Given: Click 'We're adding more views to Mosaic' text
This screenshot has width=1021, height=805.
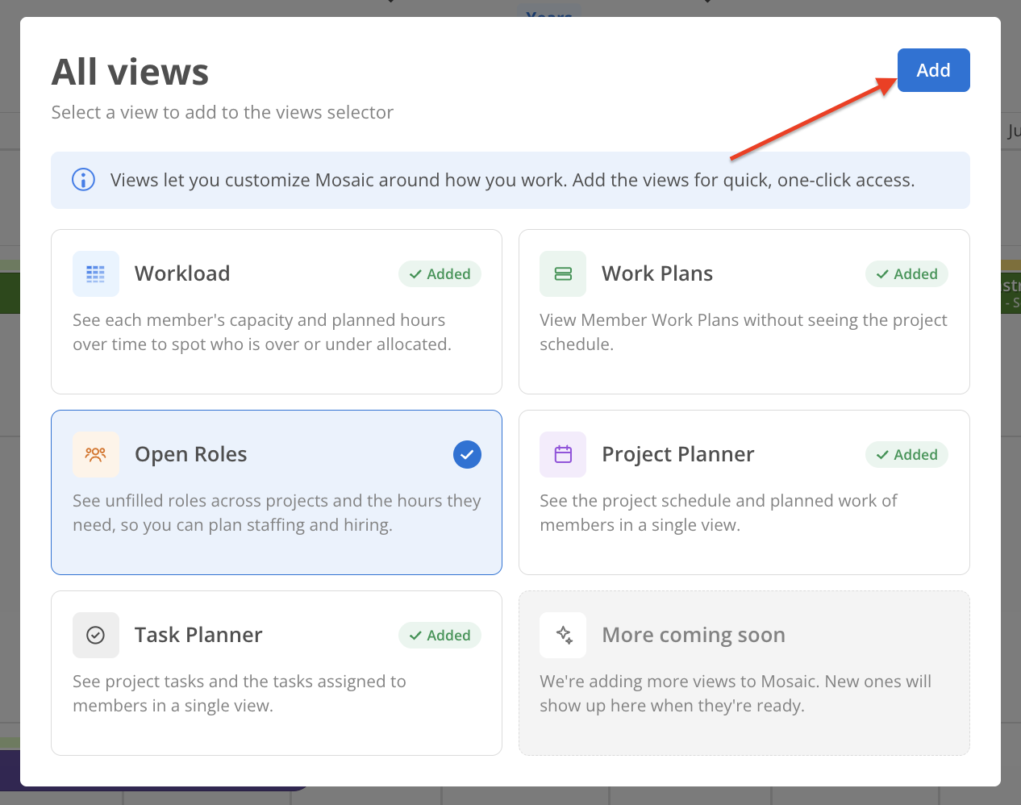Looking at the screenshot, I should click(736, 694).
